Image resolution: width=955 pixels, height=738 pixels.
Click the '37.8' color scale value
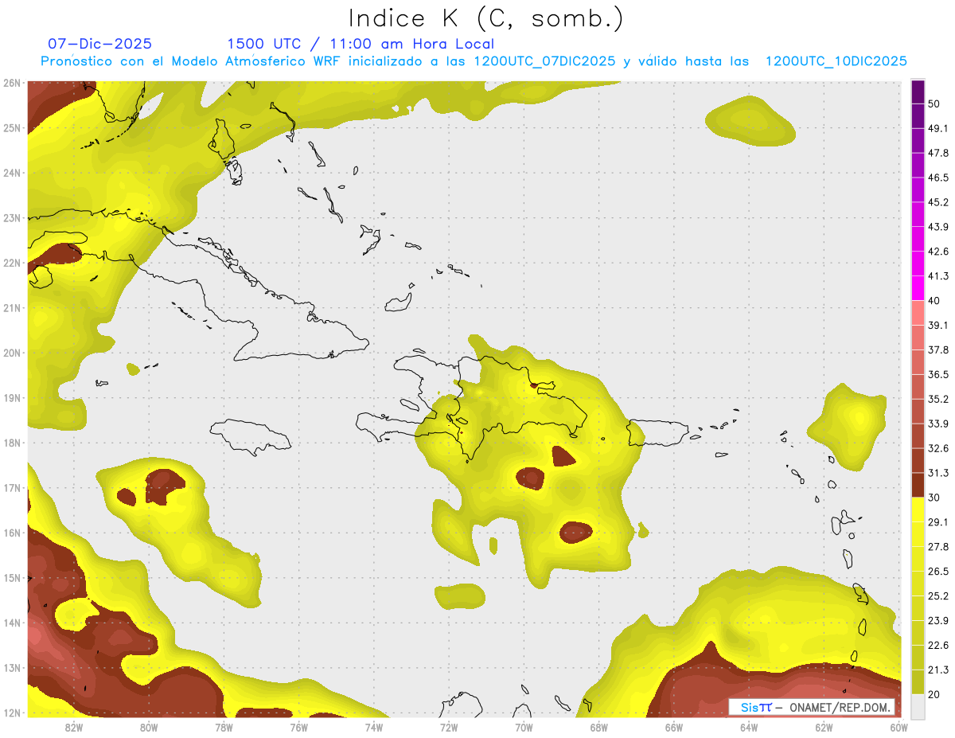coord(938,349)
